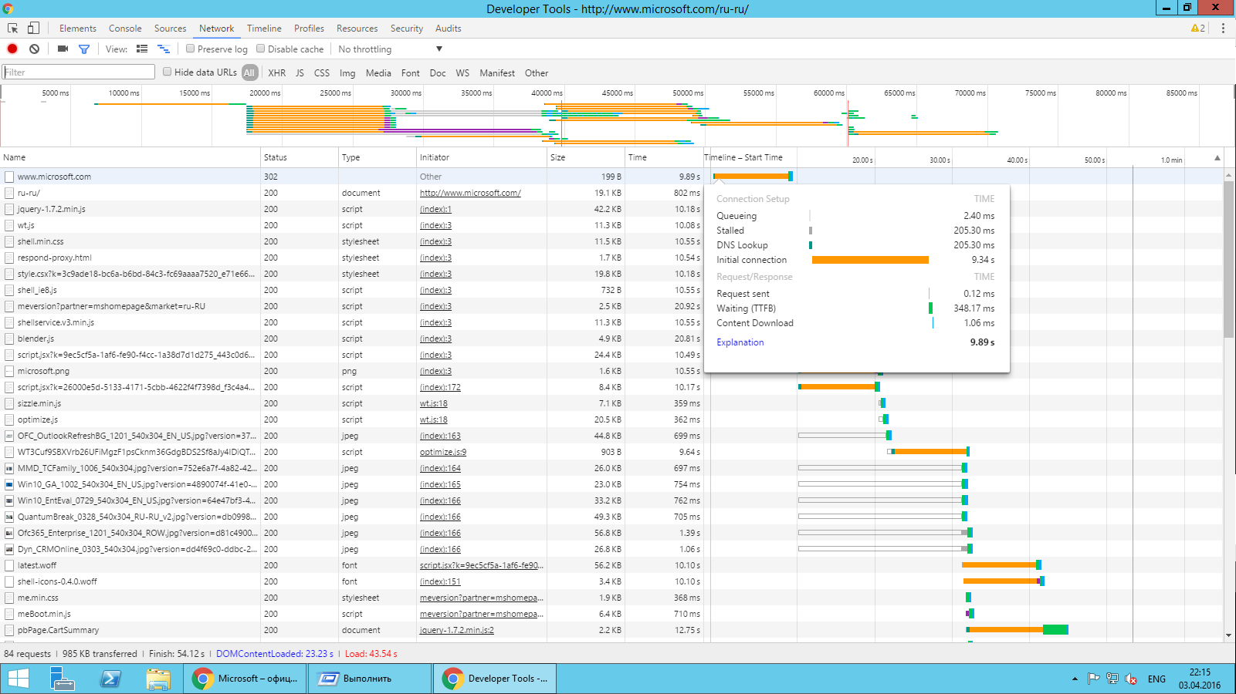Click the red record network log button
The image size is (1236, 694).
12,49
